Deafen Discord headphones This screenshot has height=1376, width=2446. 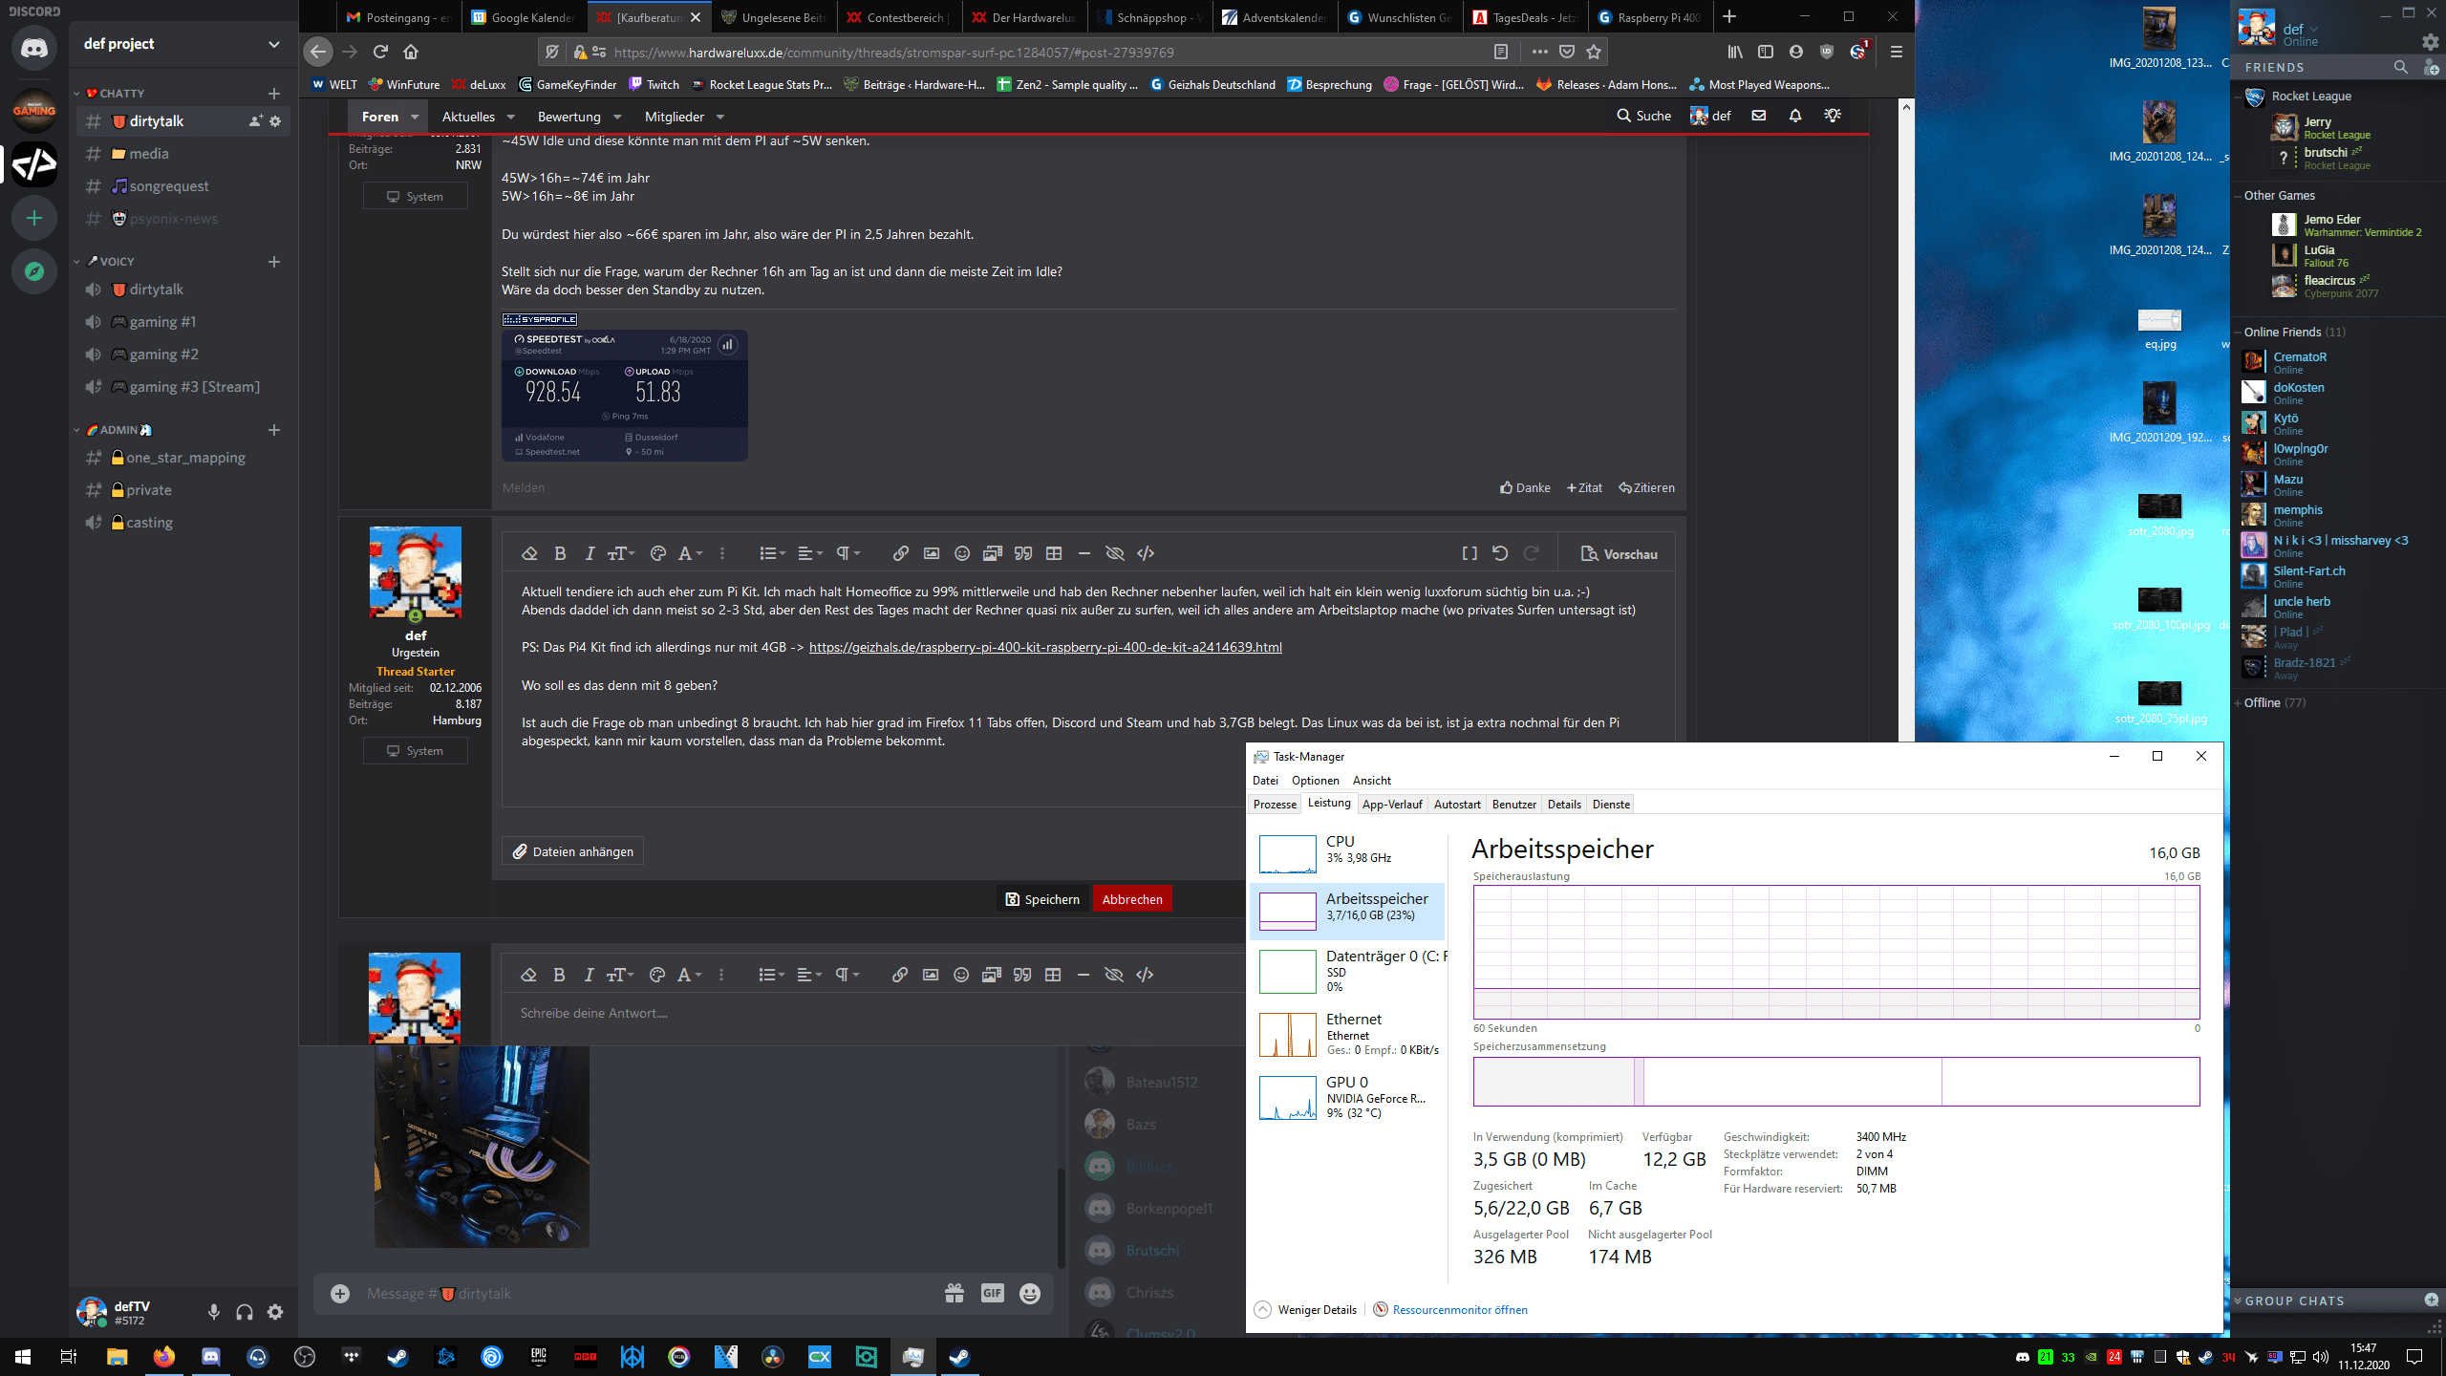point(245,1312)
